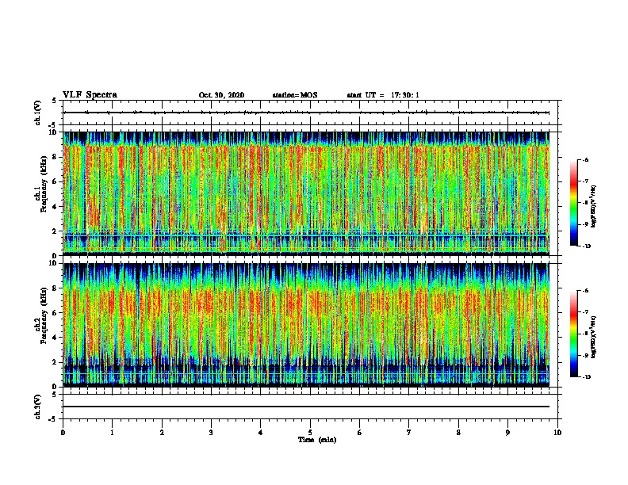Screen dimensions: 628x485
Task: Click the '4' kHz tick of ch.1 frequency axis
Action: 55,207
